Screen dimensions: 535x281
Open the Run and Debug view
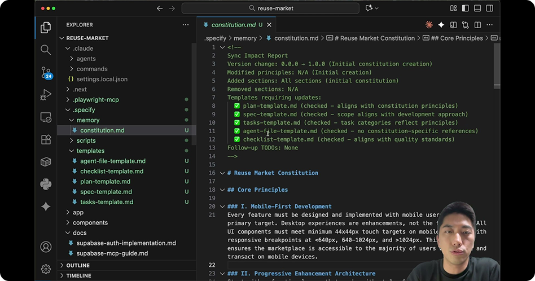point(46,95)
